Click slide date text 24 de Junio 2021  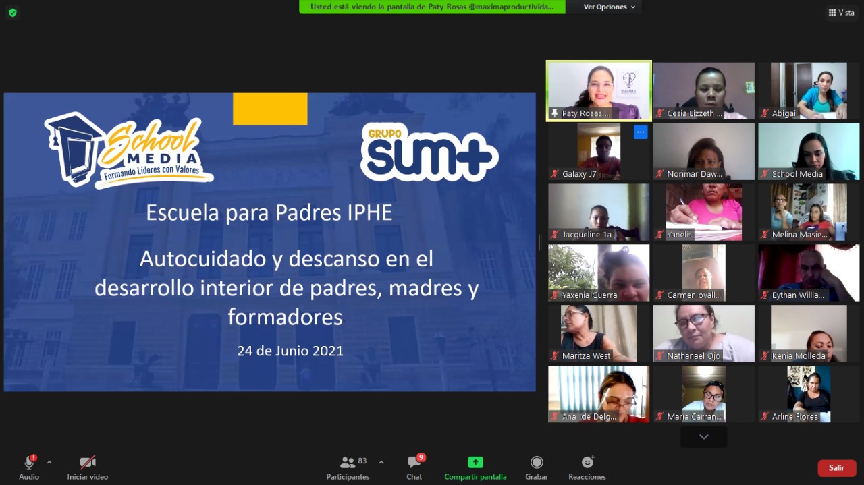tap(290, 351)
